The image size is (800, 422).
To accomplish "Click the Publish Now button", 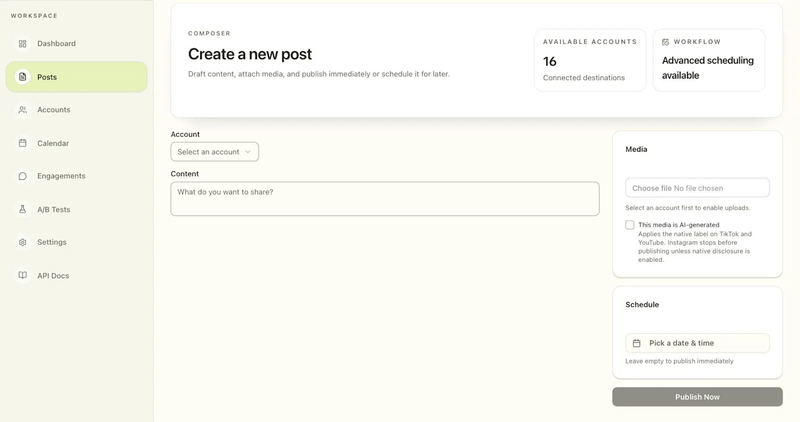I will coord(697,397).
